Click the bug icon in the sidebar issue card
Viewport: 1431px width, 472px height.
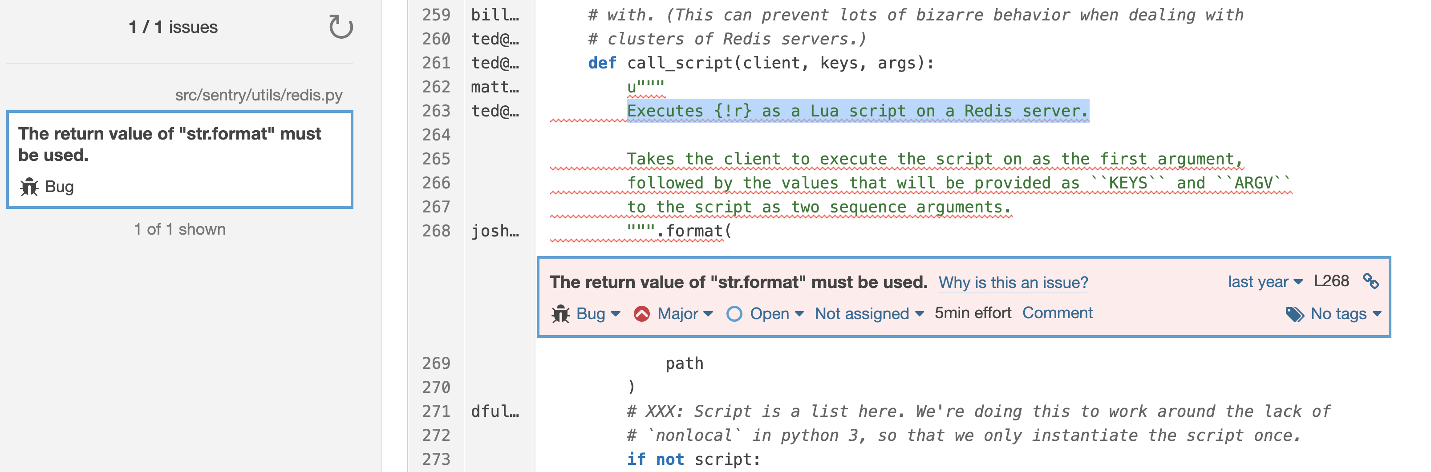coord(29,187)
